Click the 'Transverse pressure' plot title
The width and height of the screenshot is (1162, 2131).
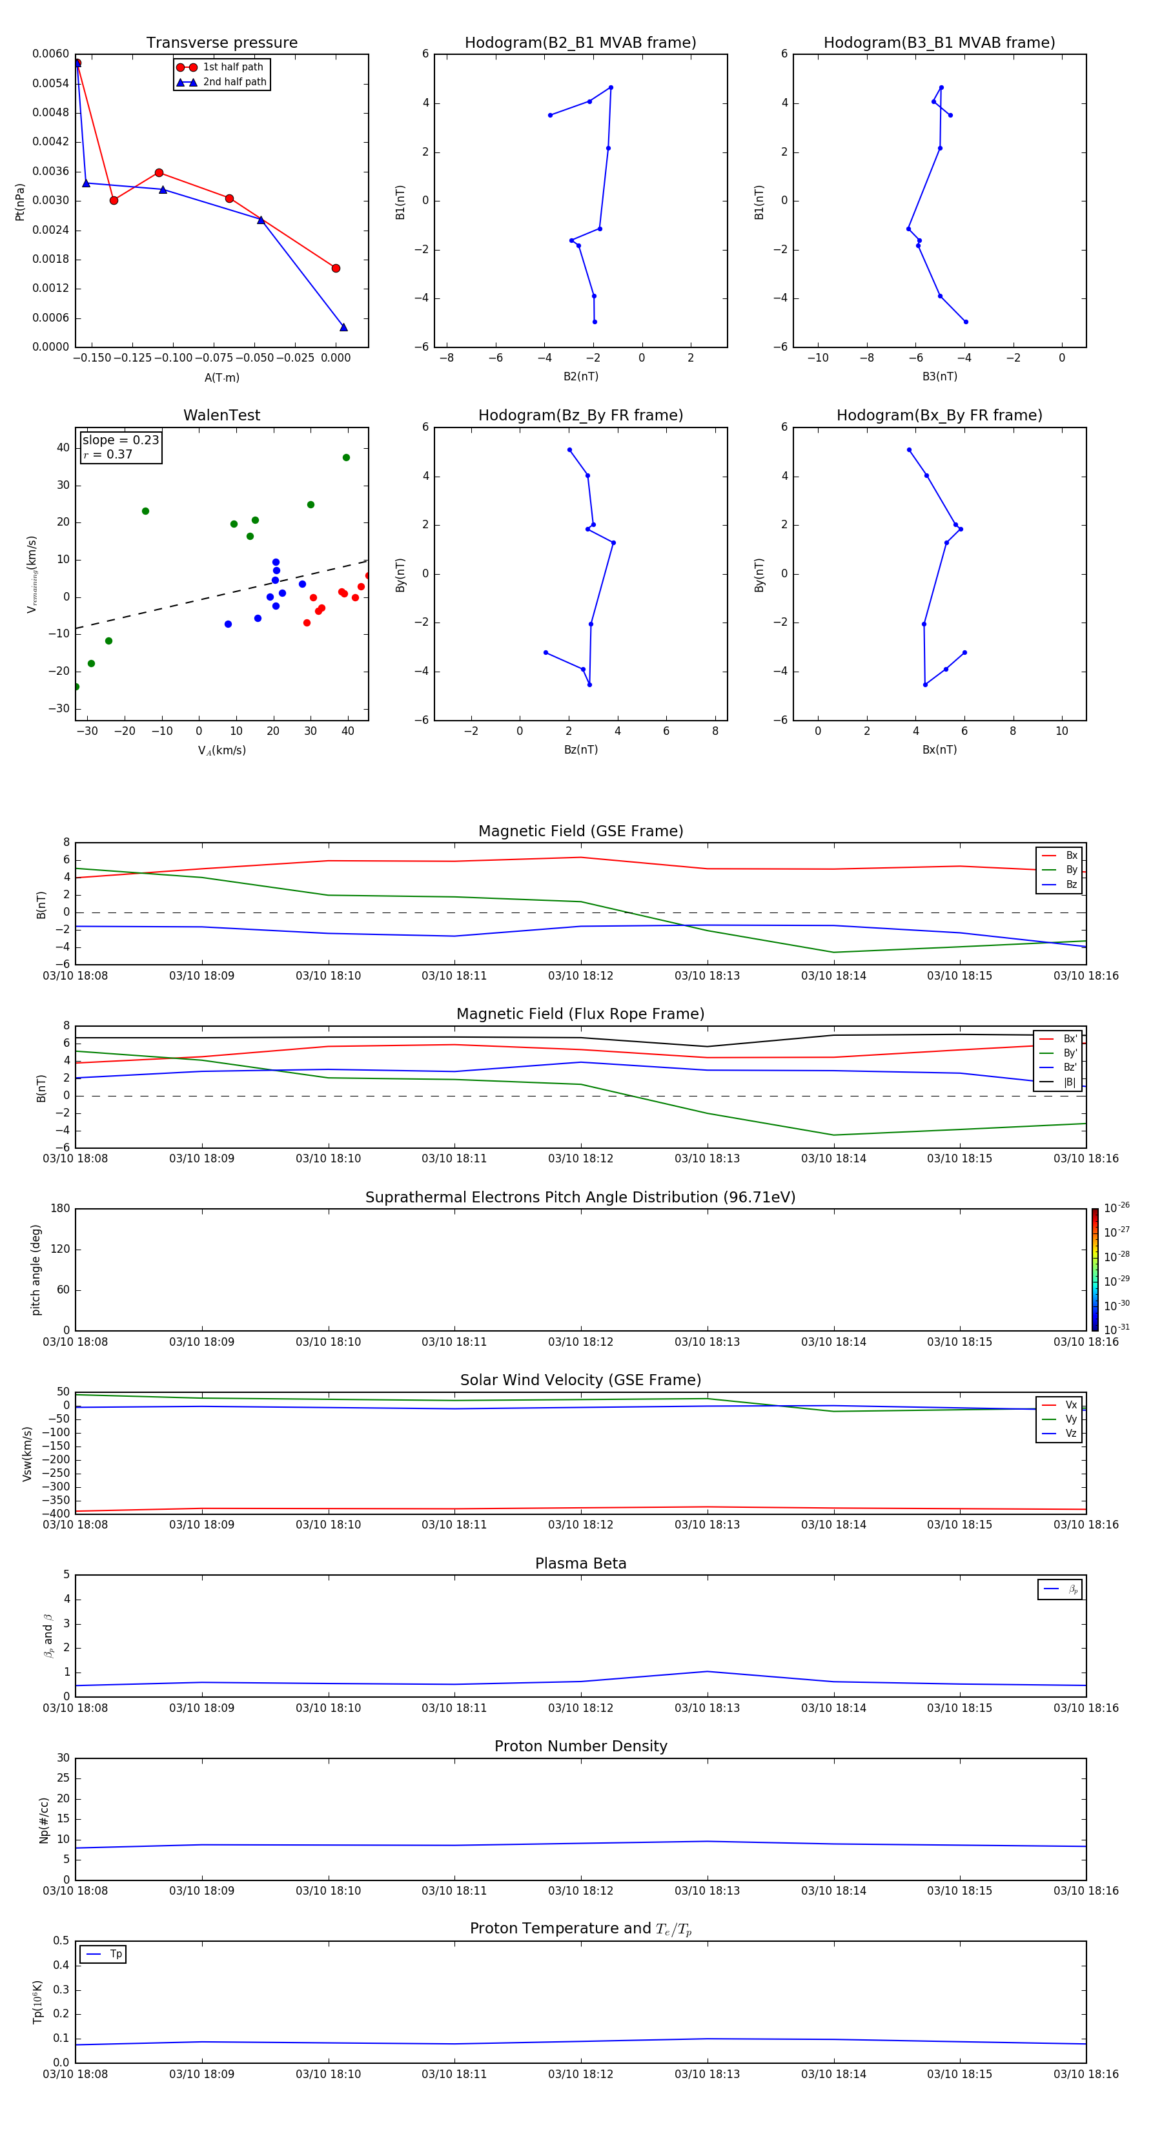coord(221,43)
